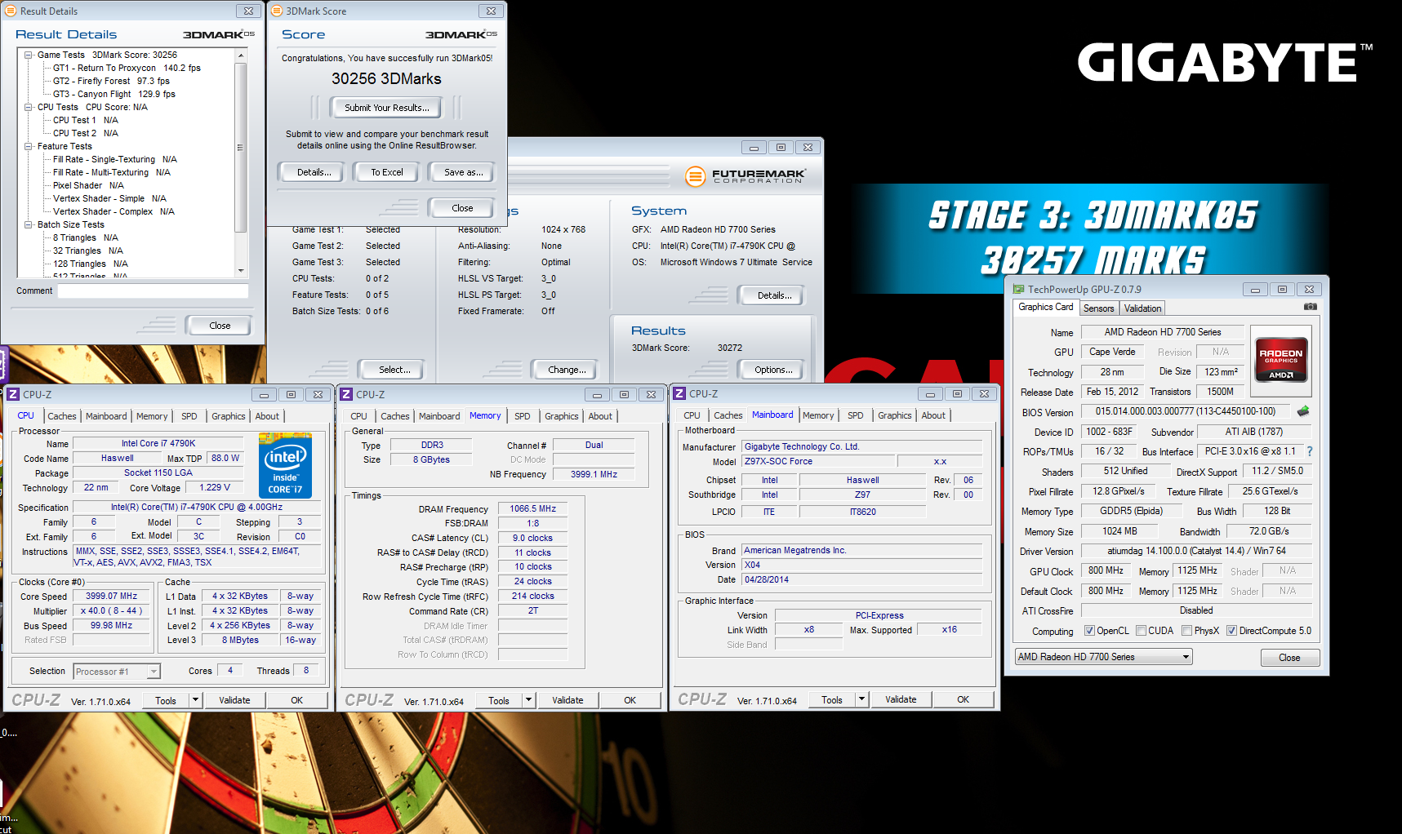Click the Futuremark Corporation logo
The height and width of the screenshot is (834, 1402).
point(745,175)
